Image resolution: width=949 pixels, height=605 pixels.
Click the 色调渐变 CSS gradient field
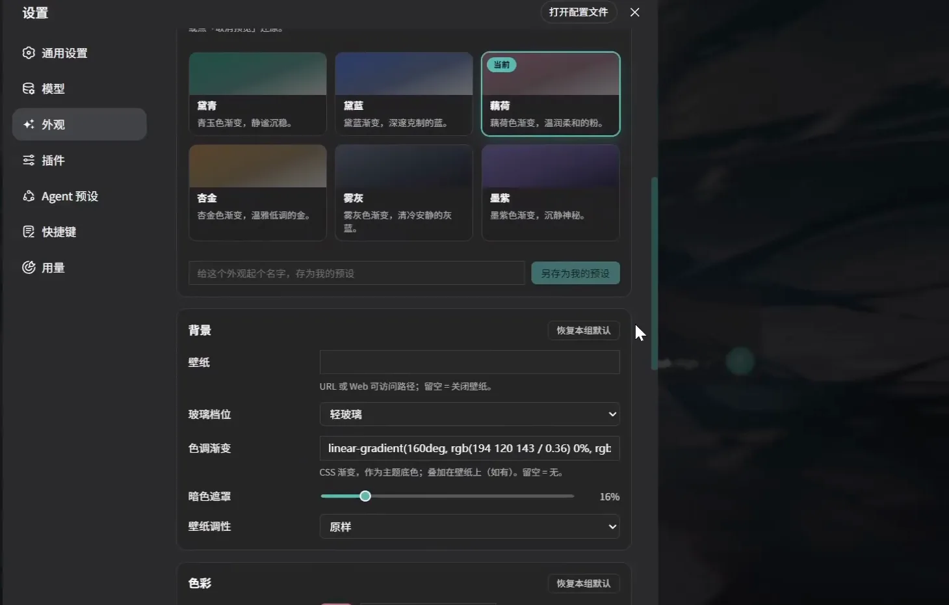point(469,448)
